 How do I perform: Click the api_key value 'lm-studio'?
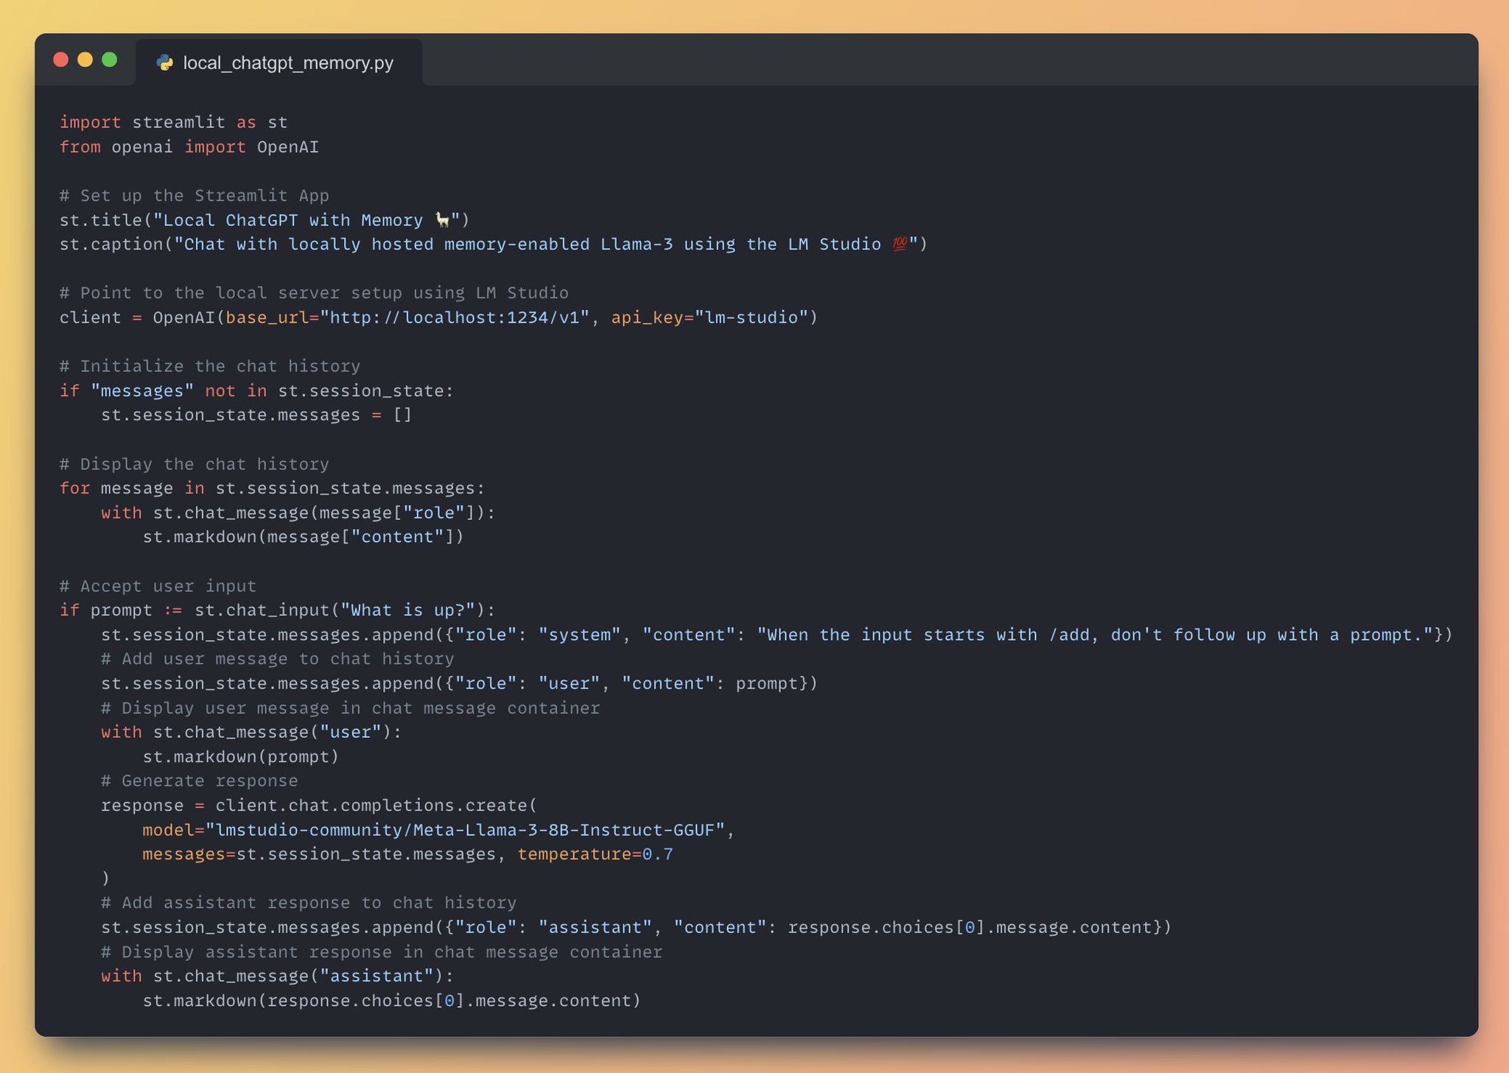[752, 317]
